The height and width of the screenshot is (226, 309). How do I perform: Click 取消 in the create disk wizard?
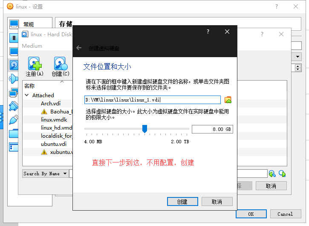coord(217,202)
